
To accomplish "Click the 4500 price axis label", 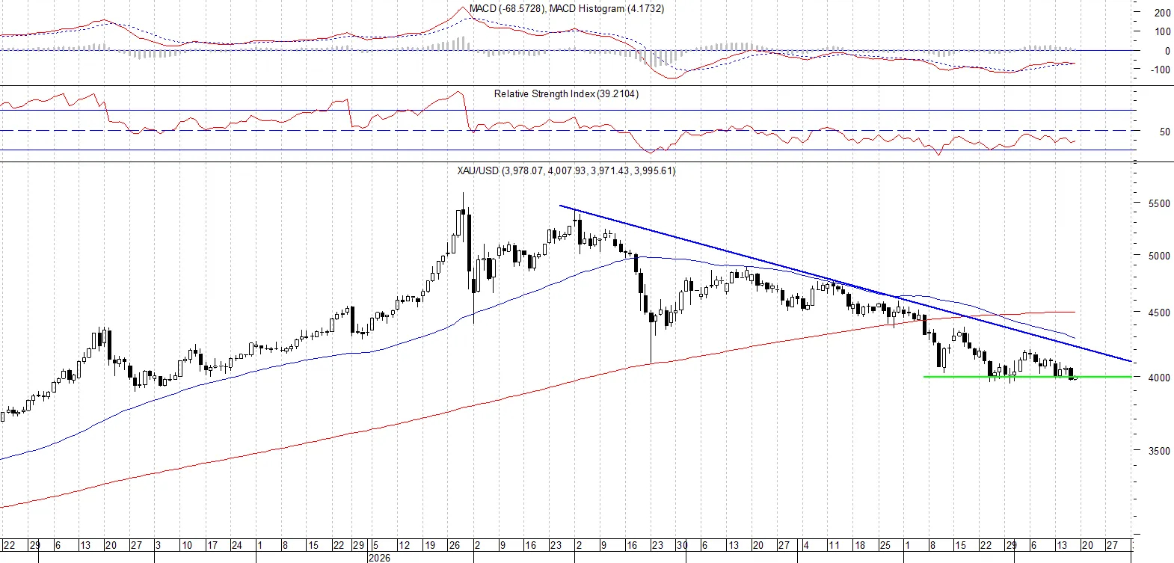I will 1159,313.
